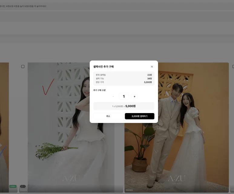This screenshot has width=234, height=194.
Task: Click the total price 5,000원 text
Action: pos(130,106)
